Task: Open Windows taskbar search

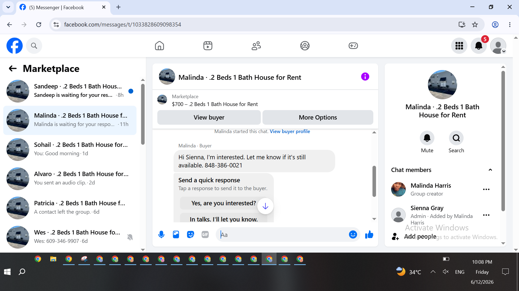Action: pyautogui.click(x=22, y=272)
